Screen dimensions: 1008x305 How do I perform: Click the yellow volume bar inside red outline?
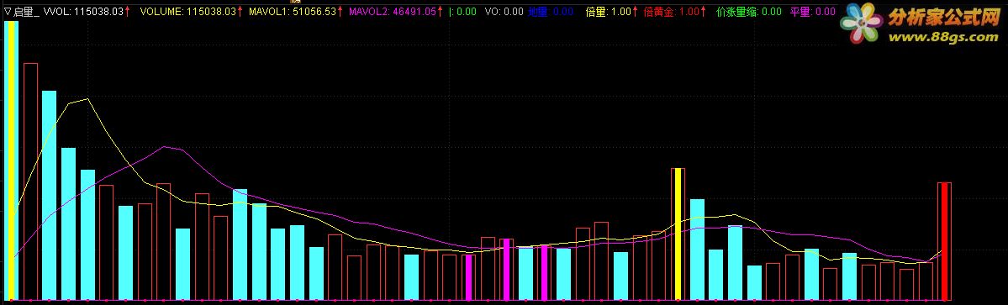[x=678, y=234]
